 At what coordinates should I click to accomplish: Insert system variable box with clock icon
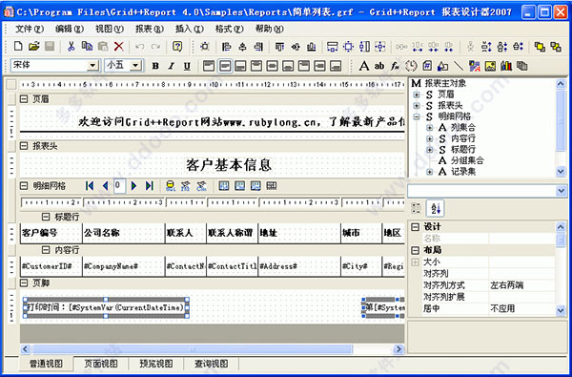(x=411, y=66)
